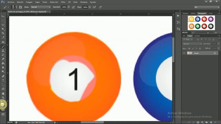Select the Magic Wand tool
This screenshot has height=124, width=221.
pos(3,29)
